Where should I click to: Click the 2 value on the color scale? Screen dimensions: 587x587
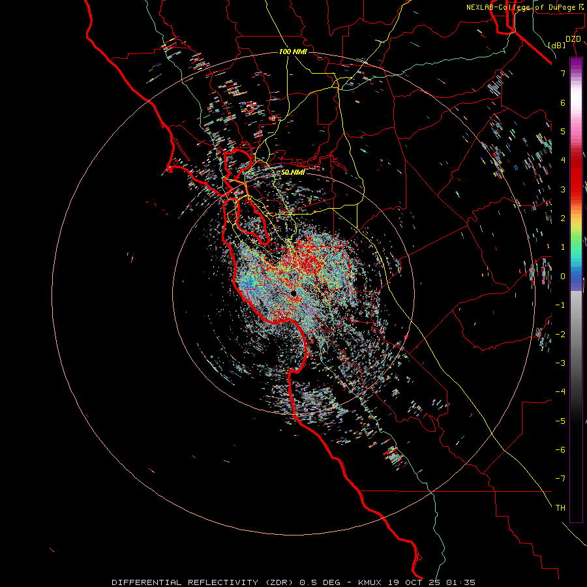[563, 218]
